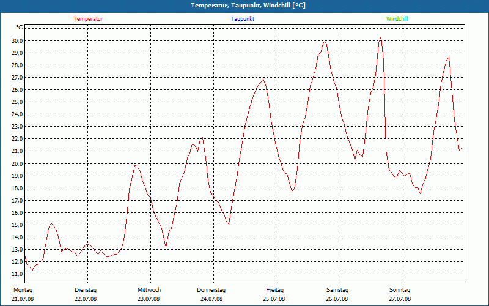Select the 30,0 y-axis value
This screenshot has width=489, height=306.
pos(17,40)
